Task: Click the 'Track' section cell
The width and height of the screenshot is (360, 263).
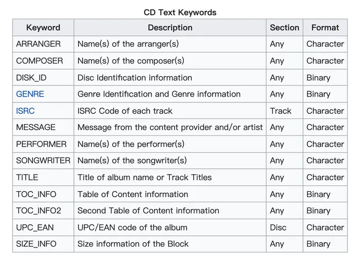Action: point(281,111)
